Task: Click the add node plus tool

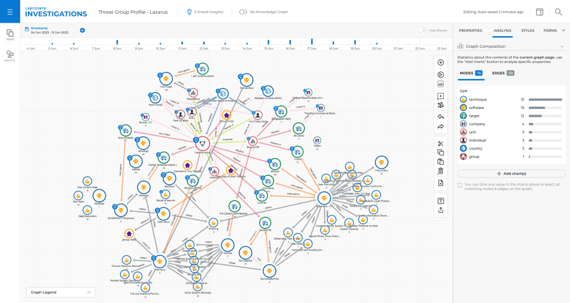Action: (441, 62)
